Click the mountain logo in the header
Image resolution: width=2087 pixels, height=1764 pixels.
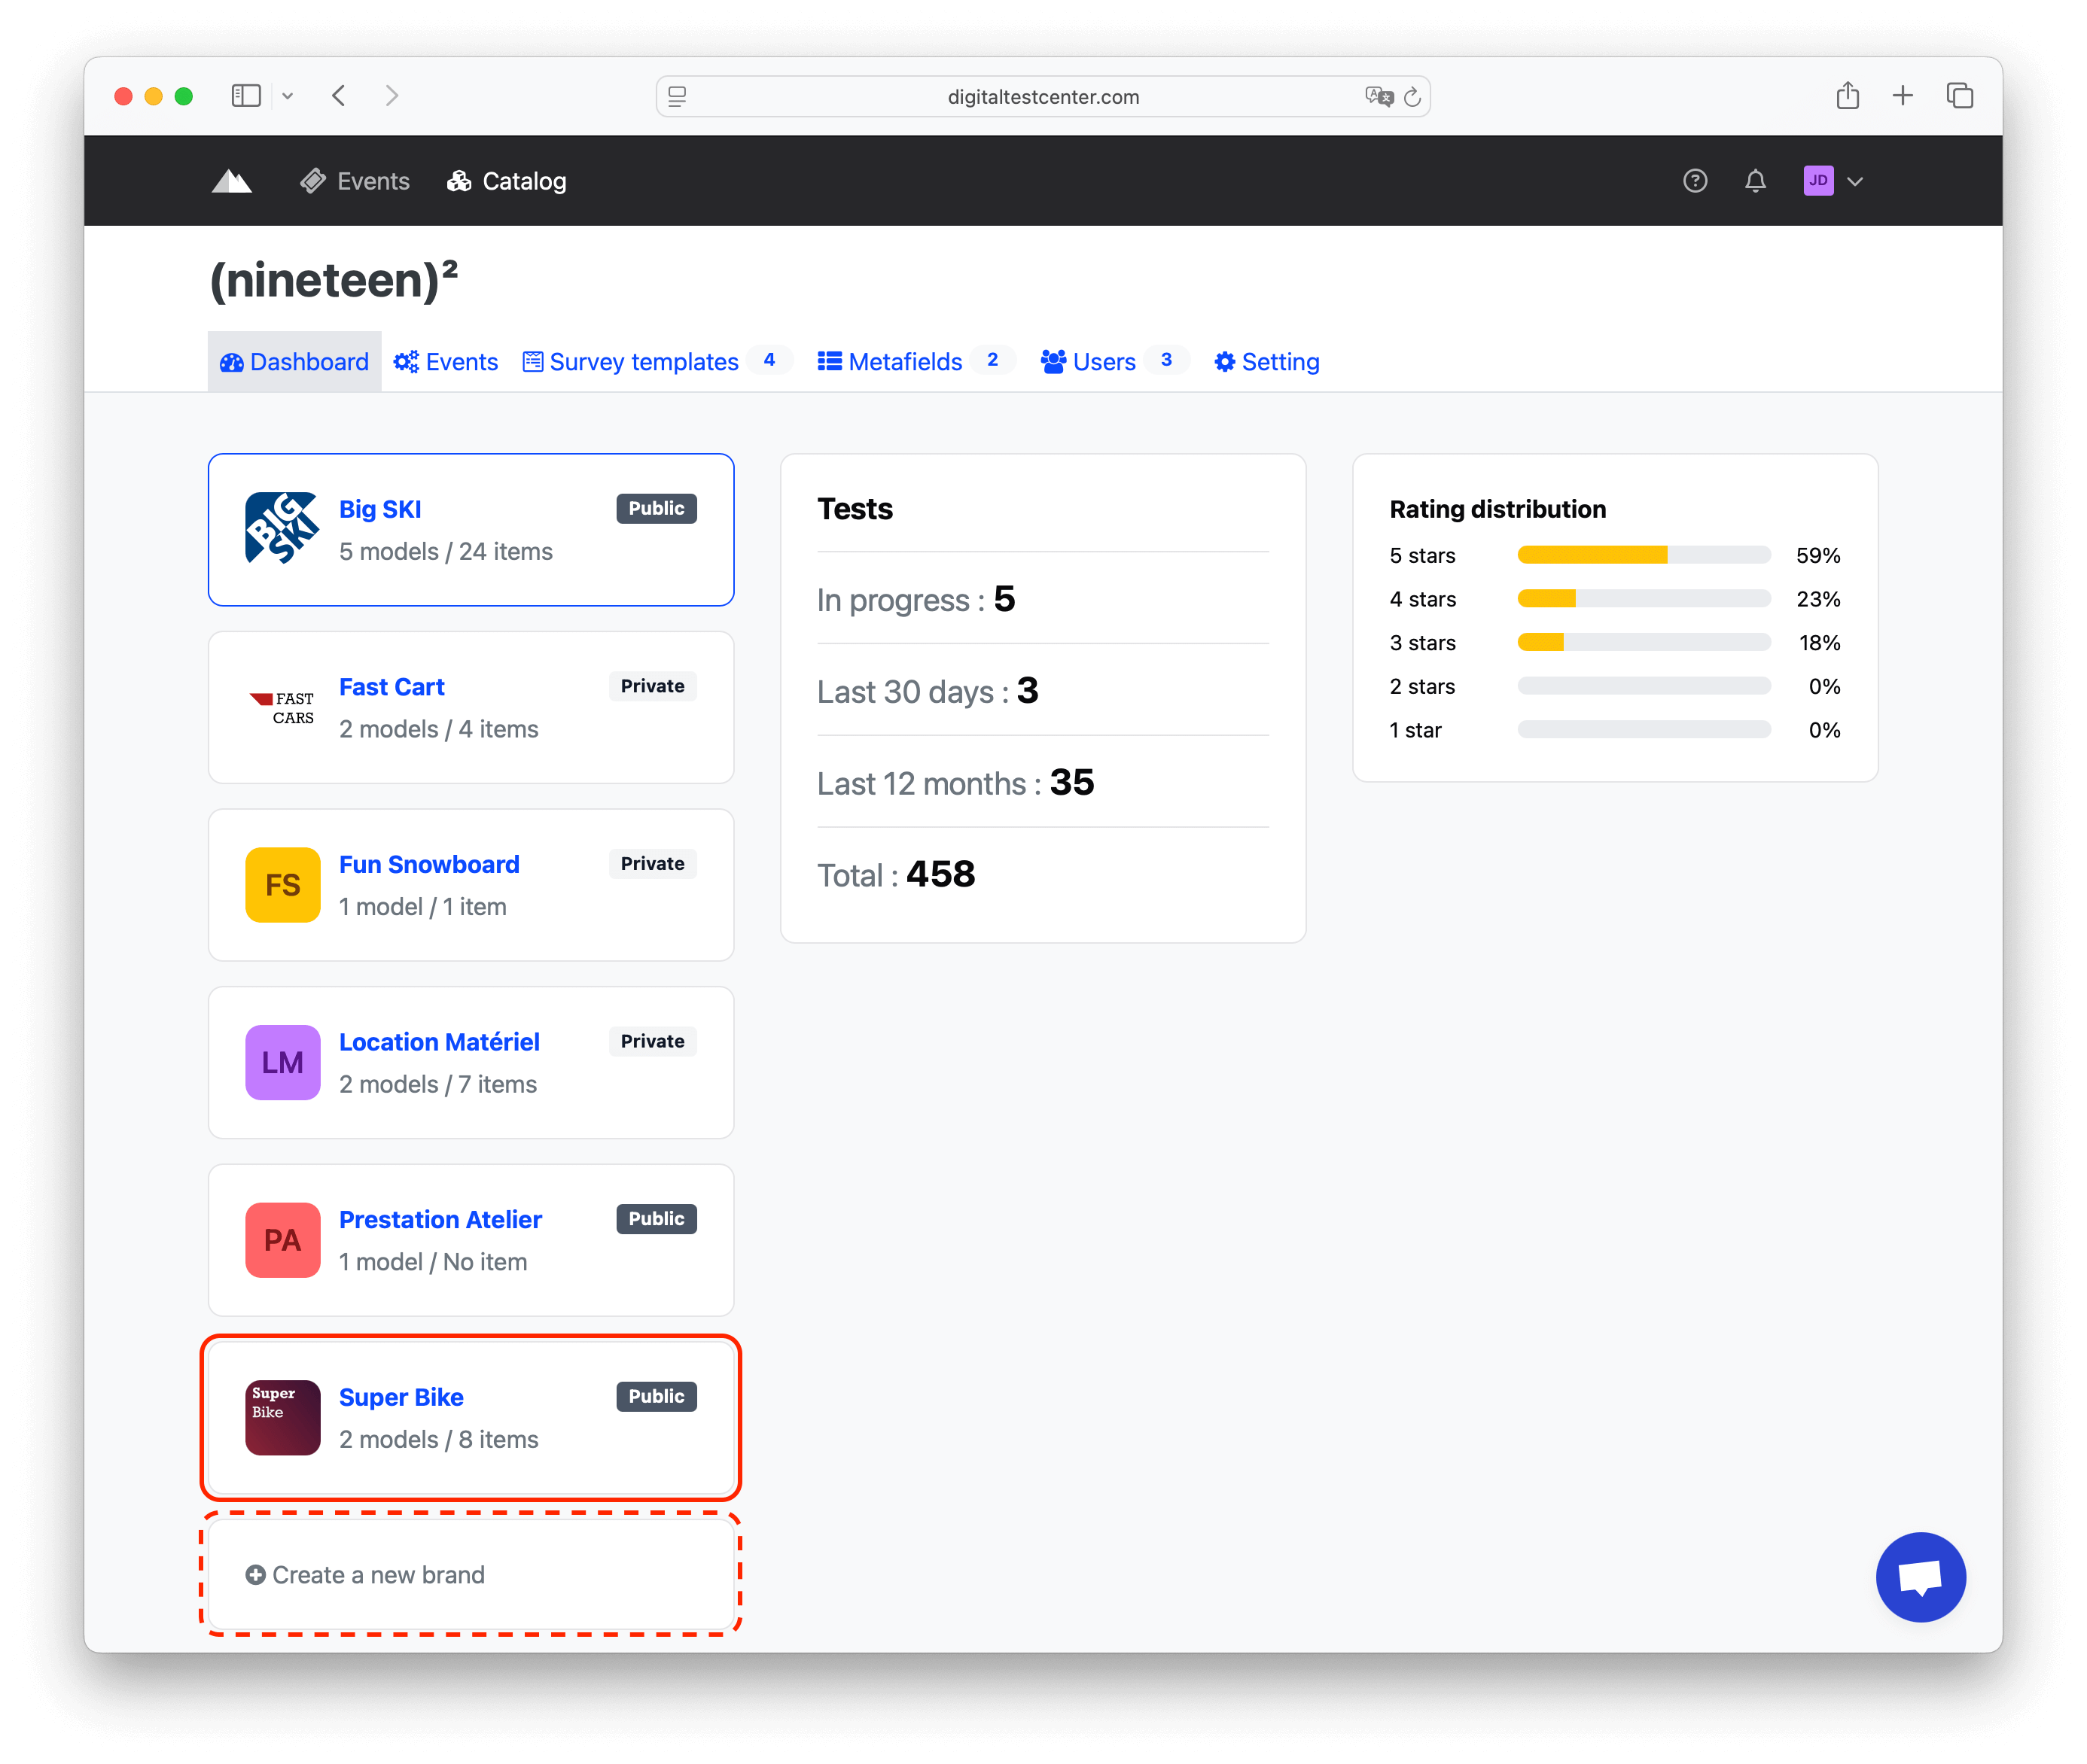[231, 181]
